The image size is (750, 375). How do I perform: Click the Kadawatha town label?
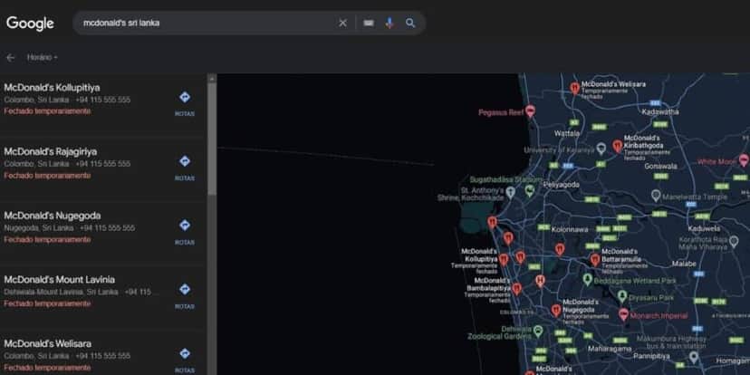[660, 112]
